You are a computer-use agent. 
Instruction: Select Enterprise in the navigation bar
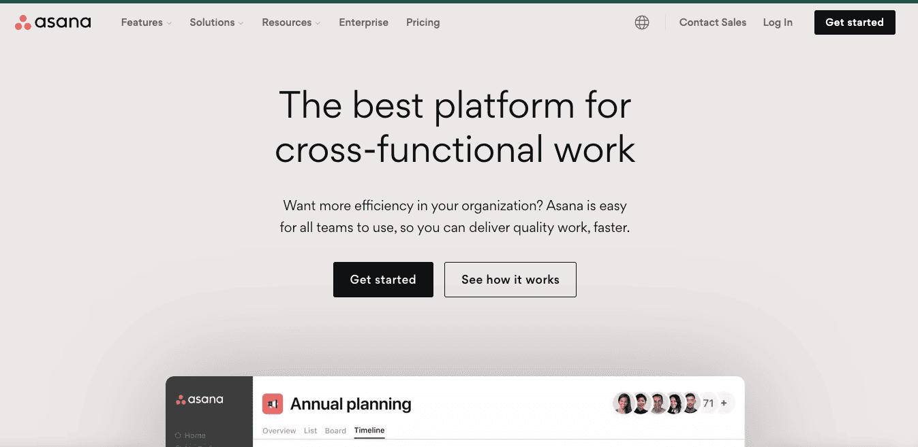click(363, 22)
